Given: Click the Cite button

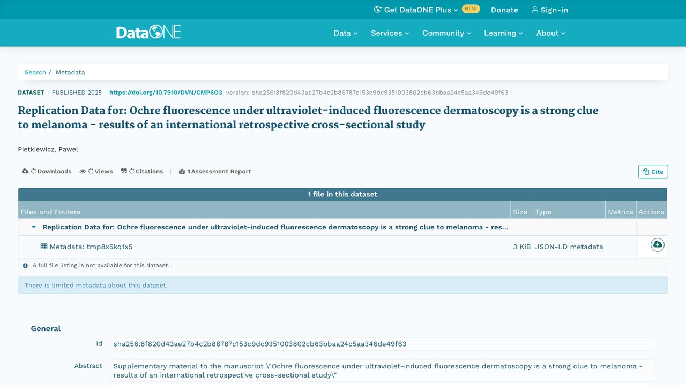Looking at the screenshot, I should (653, 172).
